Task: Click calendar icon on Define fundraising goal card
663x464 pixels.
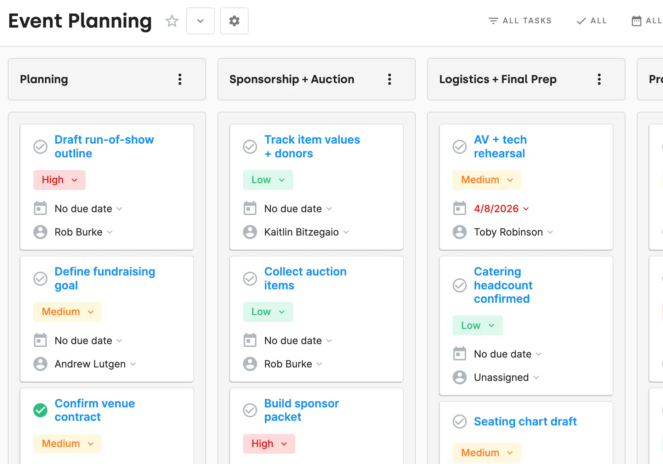Action: pyautogui.click(x=40, y=340)
